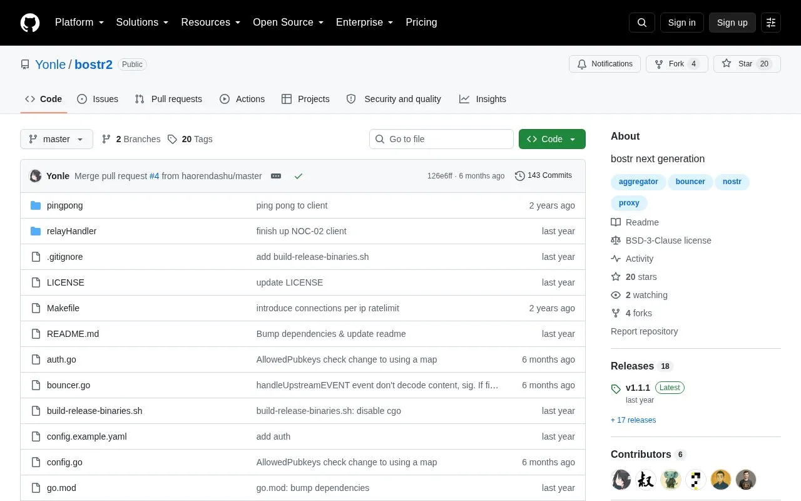Switch to the Actions tab
This screenshot has height=501, width=801.
(x=242, y=99)
